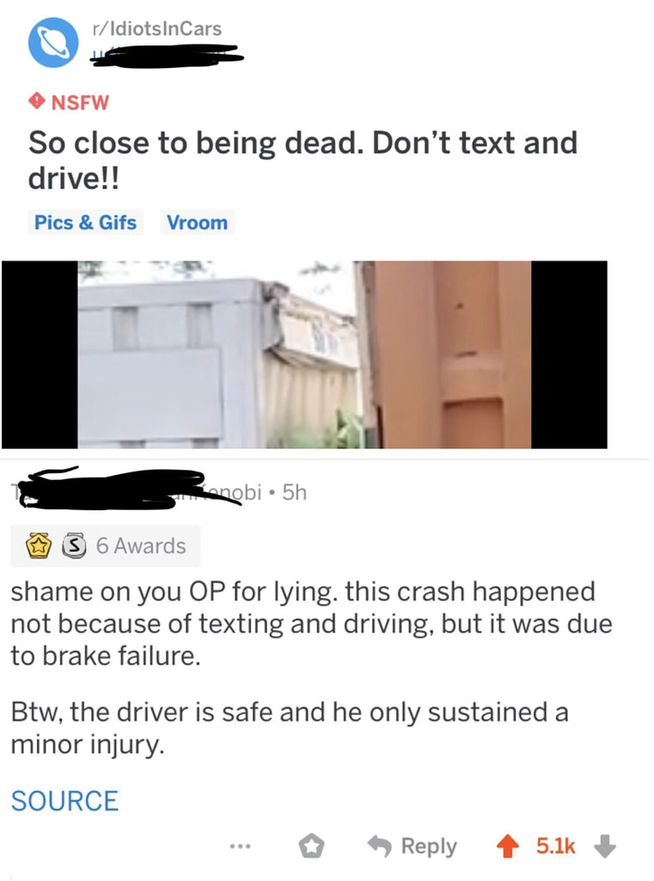The image size is (654, 881).
Task: Tap the reply arrow icon
Action: coord(380,847)
